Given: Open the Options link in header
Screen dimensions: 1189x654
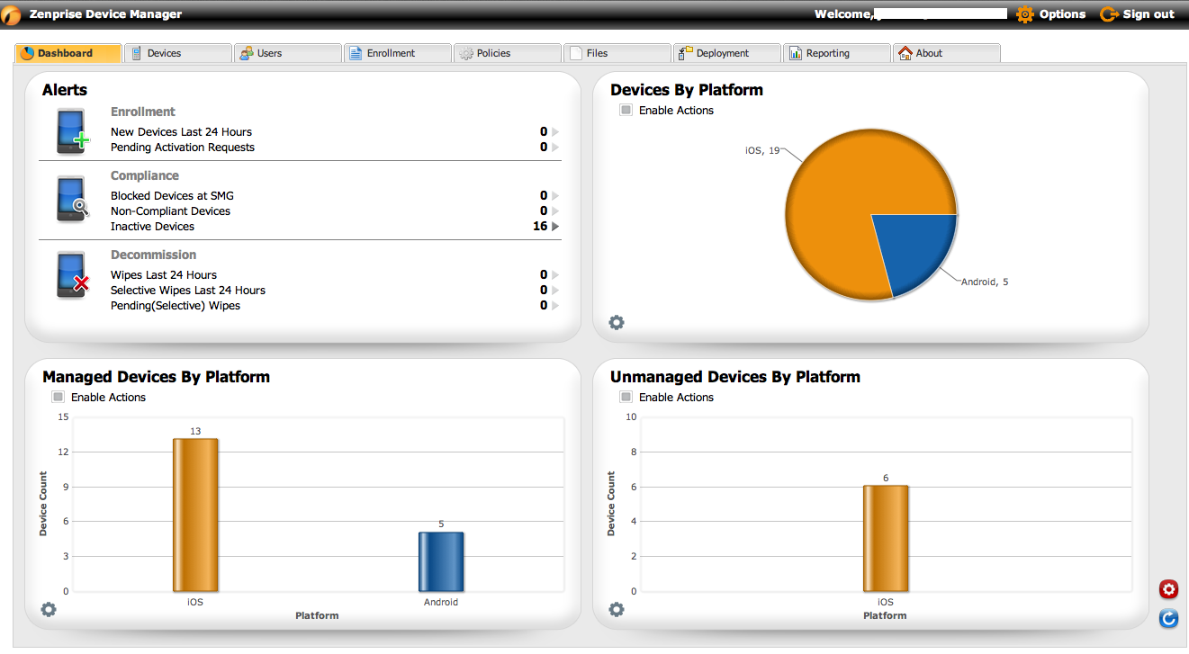Looking at the screenshot, I should [x=1051, y=14].
